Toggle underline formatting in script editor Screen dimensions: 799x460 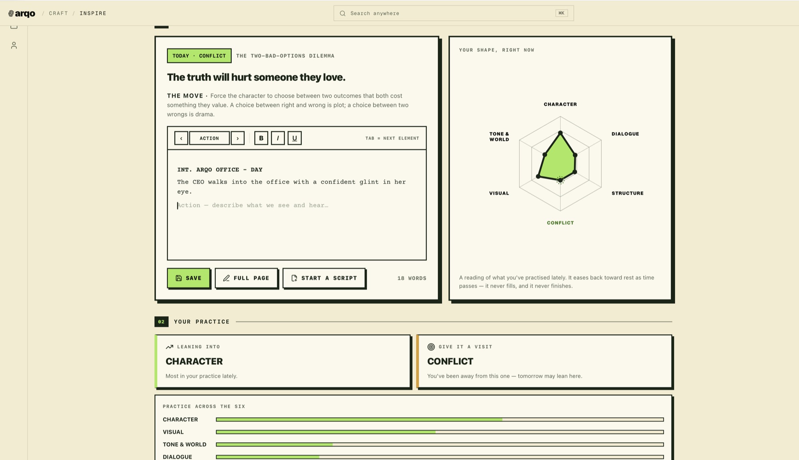(294, 138)
